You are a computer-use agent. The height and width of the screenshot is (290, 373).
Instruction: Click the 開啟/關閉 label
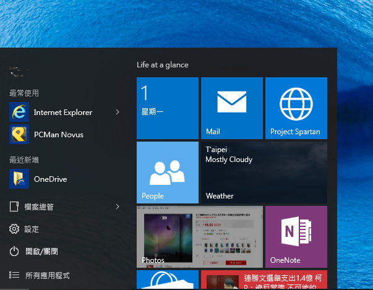(x=41, y=252)
